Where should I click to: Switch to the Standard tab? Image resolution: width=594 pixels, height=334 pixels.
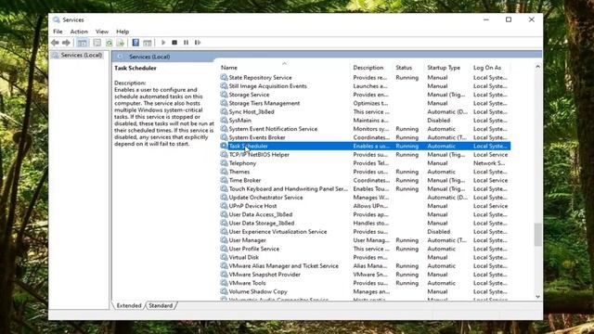coord(161,305)
